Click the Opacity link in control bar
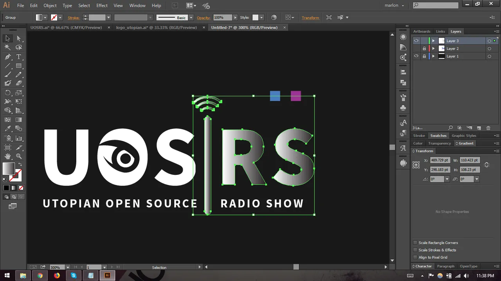This screenshot has height=281, width=501. point(204,18)
